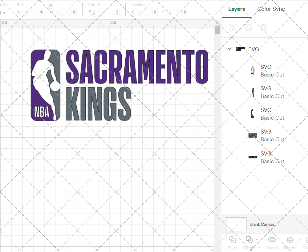Select the top SVG group thumbnail

coord(241,49)
